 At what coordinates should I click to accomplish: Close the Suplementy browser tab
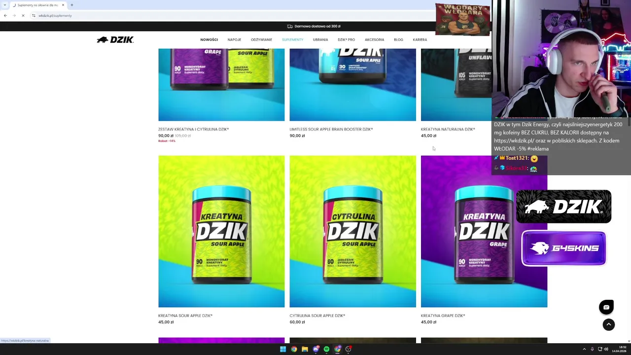click(x=63, y=5)
